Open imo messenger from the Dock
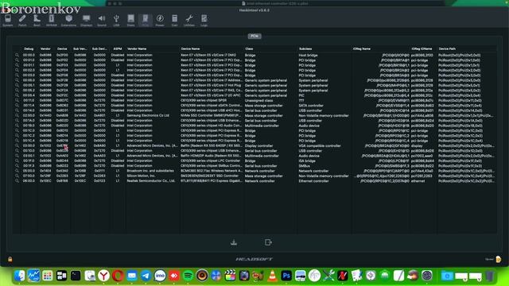The height and width of the screenshot is (286, 509). (x=160, y=276)
